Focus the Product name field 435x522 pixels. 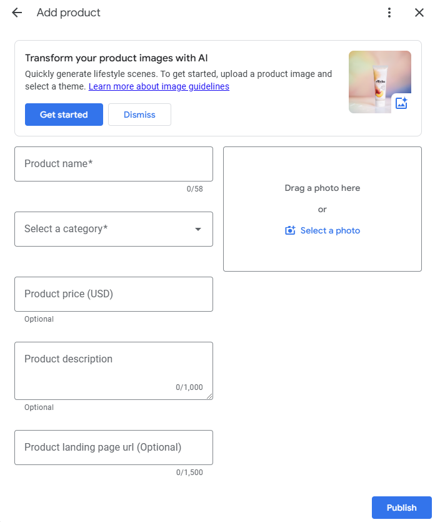pyautogui.click(x=114, y=164)
